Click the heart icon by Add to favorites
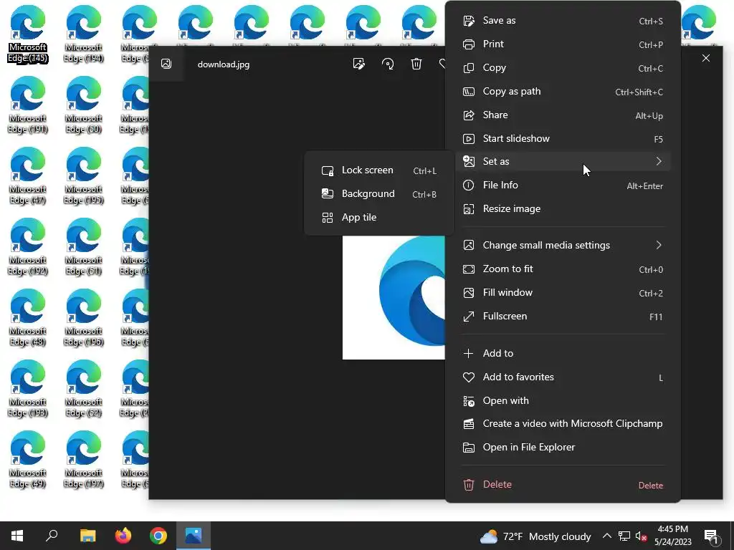The height and width of the screenshot is (550, 734). click(469, 377)
